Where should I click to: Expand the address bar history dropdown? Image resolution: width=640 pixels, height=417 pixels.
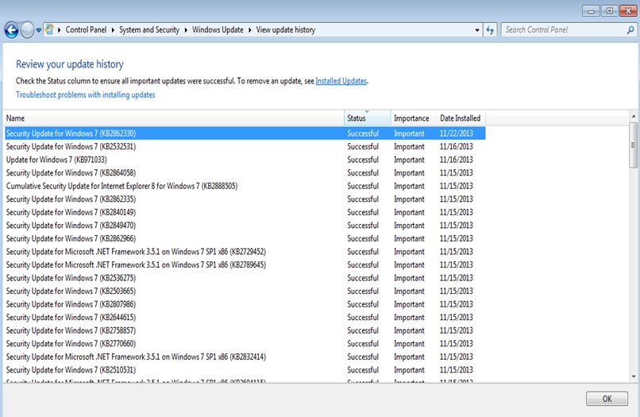(477, 30)
